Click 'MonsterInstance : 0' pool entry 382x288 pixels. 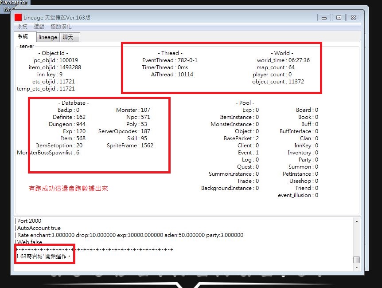pos(234,124)
